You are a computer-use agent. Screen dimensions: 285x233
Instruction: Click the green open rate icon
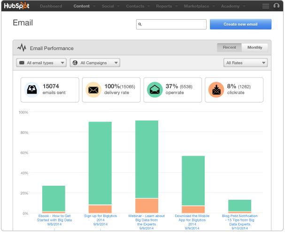[x=154, y=89]
